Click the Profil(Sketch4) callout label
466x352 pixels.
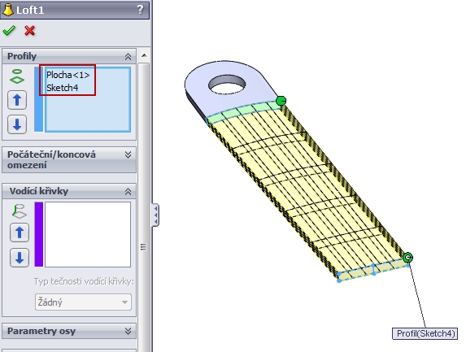(x=425, y=333)
